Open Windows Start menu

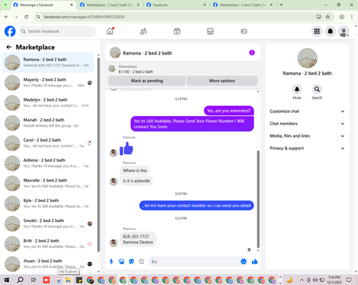coord(6,280)
